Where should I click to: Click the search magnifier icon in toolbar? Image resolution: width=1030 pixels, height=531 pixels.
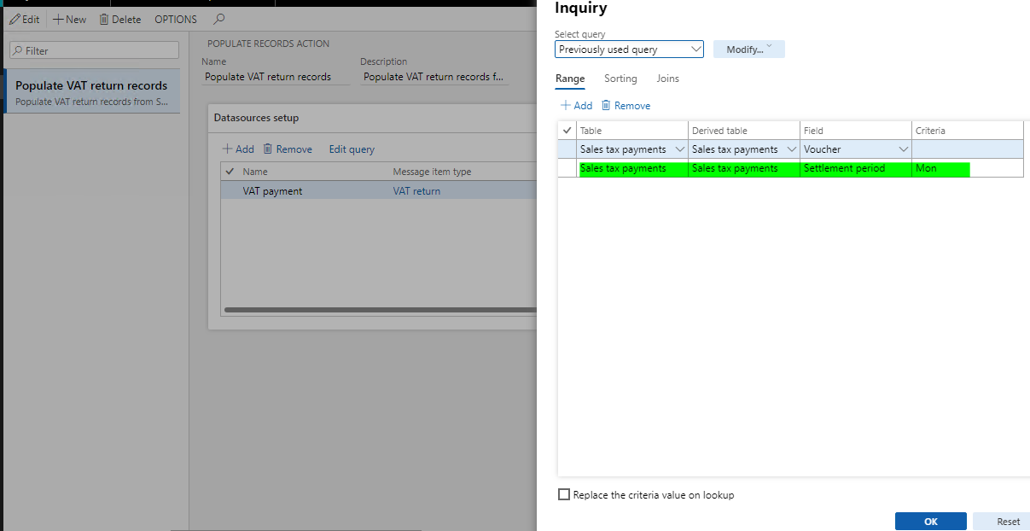[x=219, y=19]
